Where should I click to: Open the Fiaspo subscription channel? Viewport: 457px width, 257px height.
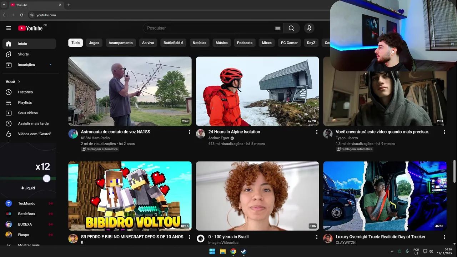[x=29, y=235]
